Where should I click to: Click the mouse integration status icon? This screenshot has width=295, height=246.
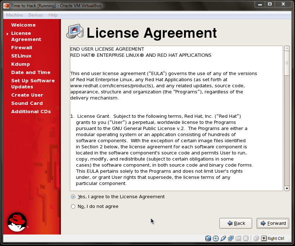(x=256, y=238)
